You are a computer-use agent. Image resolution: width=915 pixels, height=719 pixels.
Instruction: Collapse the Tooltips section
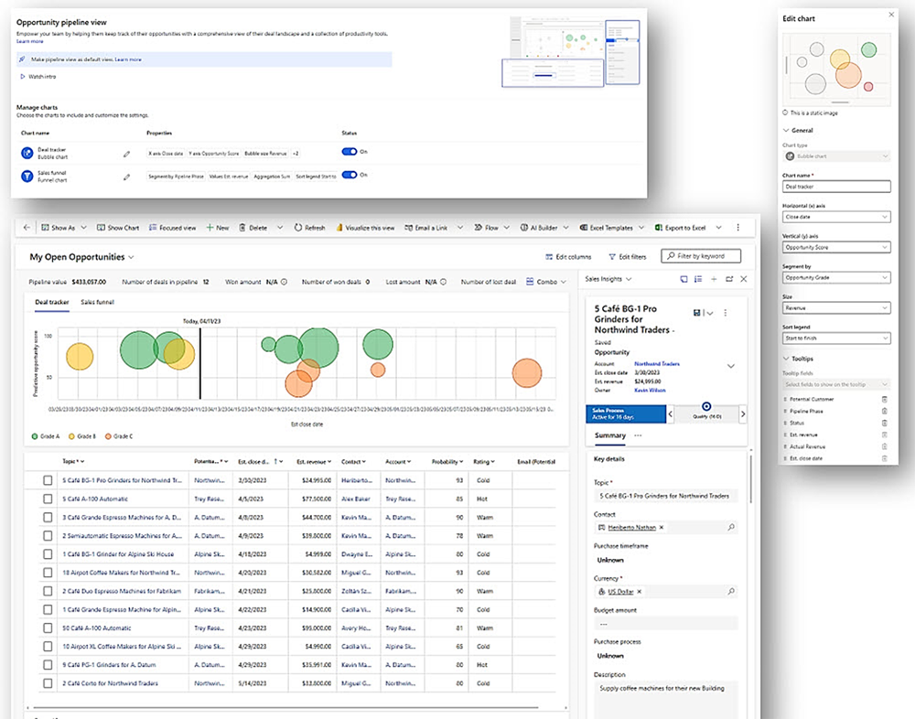pyautogui.click(x=786, y=359)
